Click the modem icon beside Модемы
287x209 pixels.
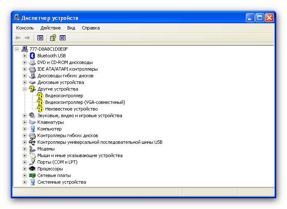[x=32, y=149]
